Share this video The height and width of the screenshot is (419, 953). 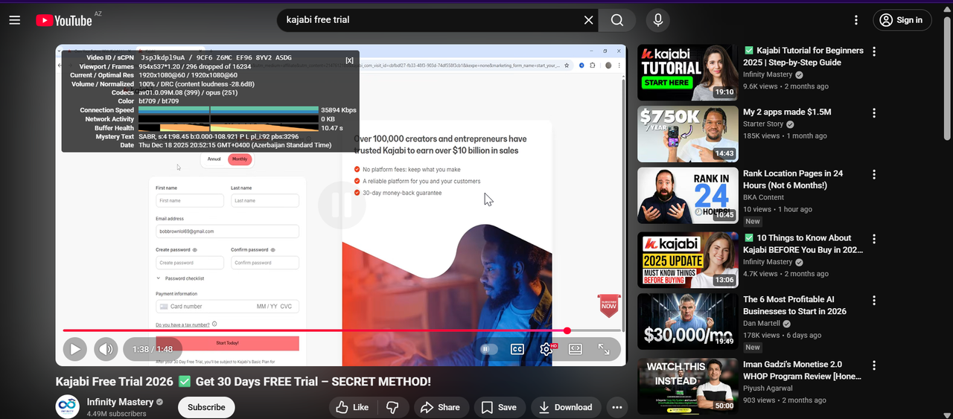[440, 407]
